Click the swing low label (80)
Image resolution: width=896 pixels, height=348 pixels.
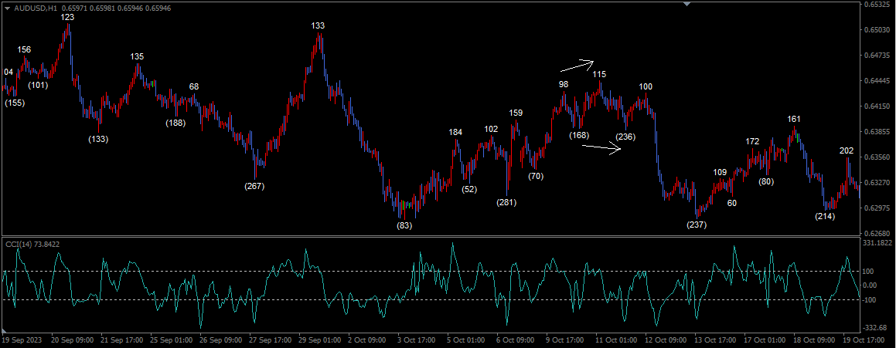(766, 182)
